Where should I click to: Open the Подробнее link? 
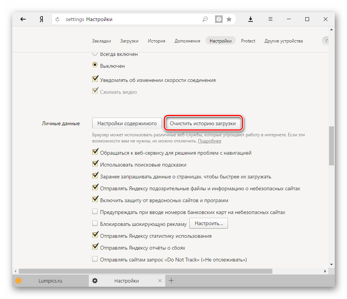(x=210, y=141)
